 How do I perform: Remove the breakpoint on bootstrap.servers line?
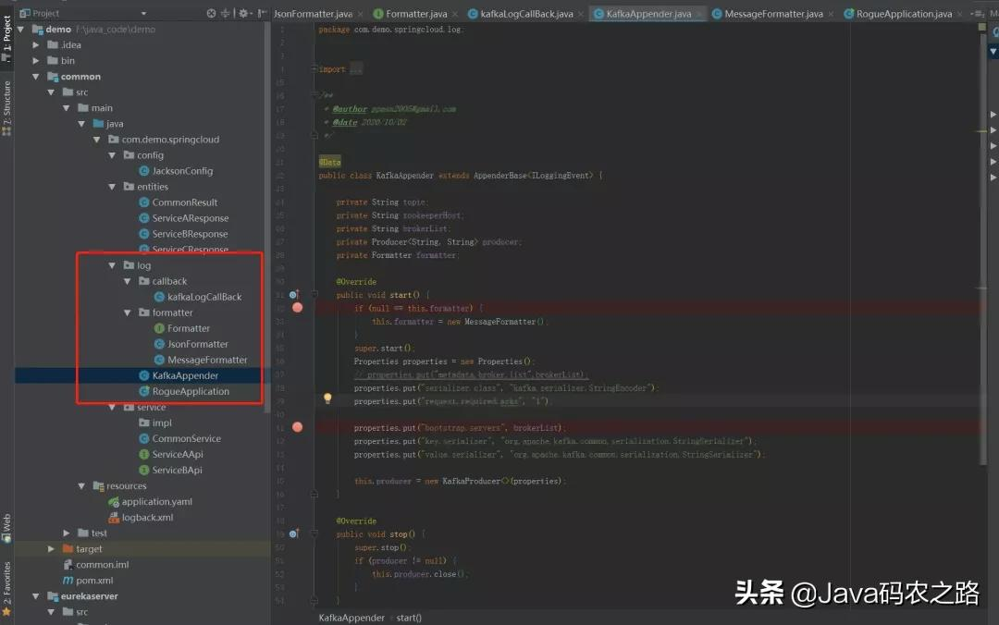298,427
